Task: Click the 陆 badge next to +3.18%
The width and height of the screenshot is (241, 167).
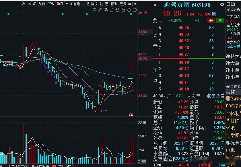Action: (x=214, y=14)
